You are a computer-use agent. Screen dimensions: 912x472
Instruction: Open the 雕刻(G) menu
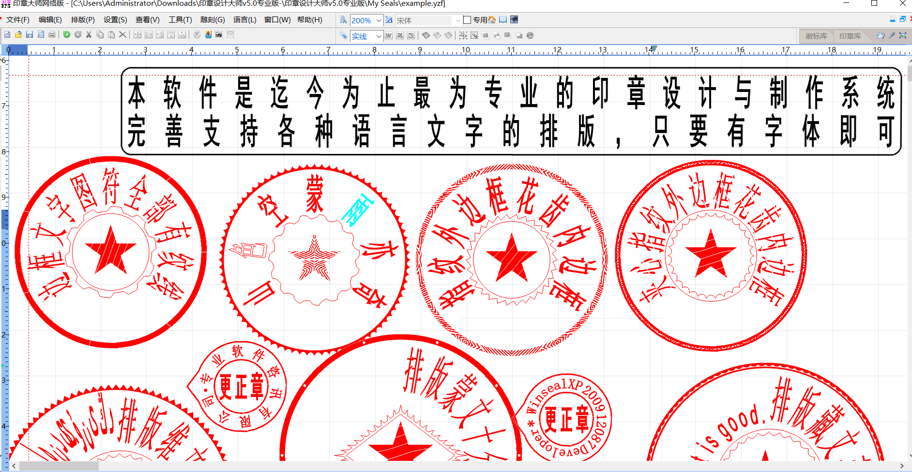pyautogui.click(x=213, y=20)
